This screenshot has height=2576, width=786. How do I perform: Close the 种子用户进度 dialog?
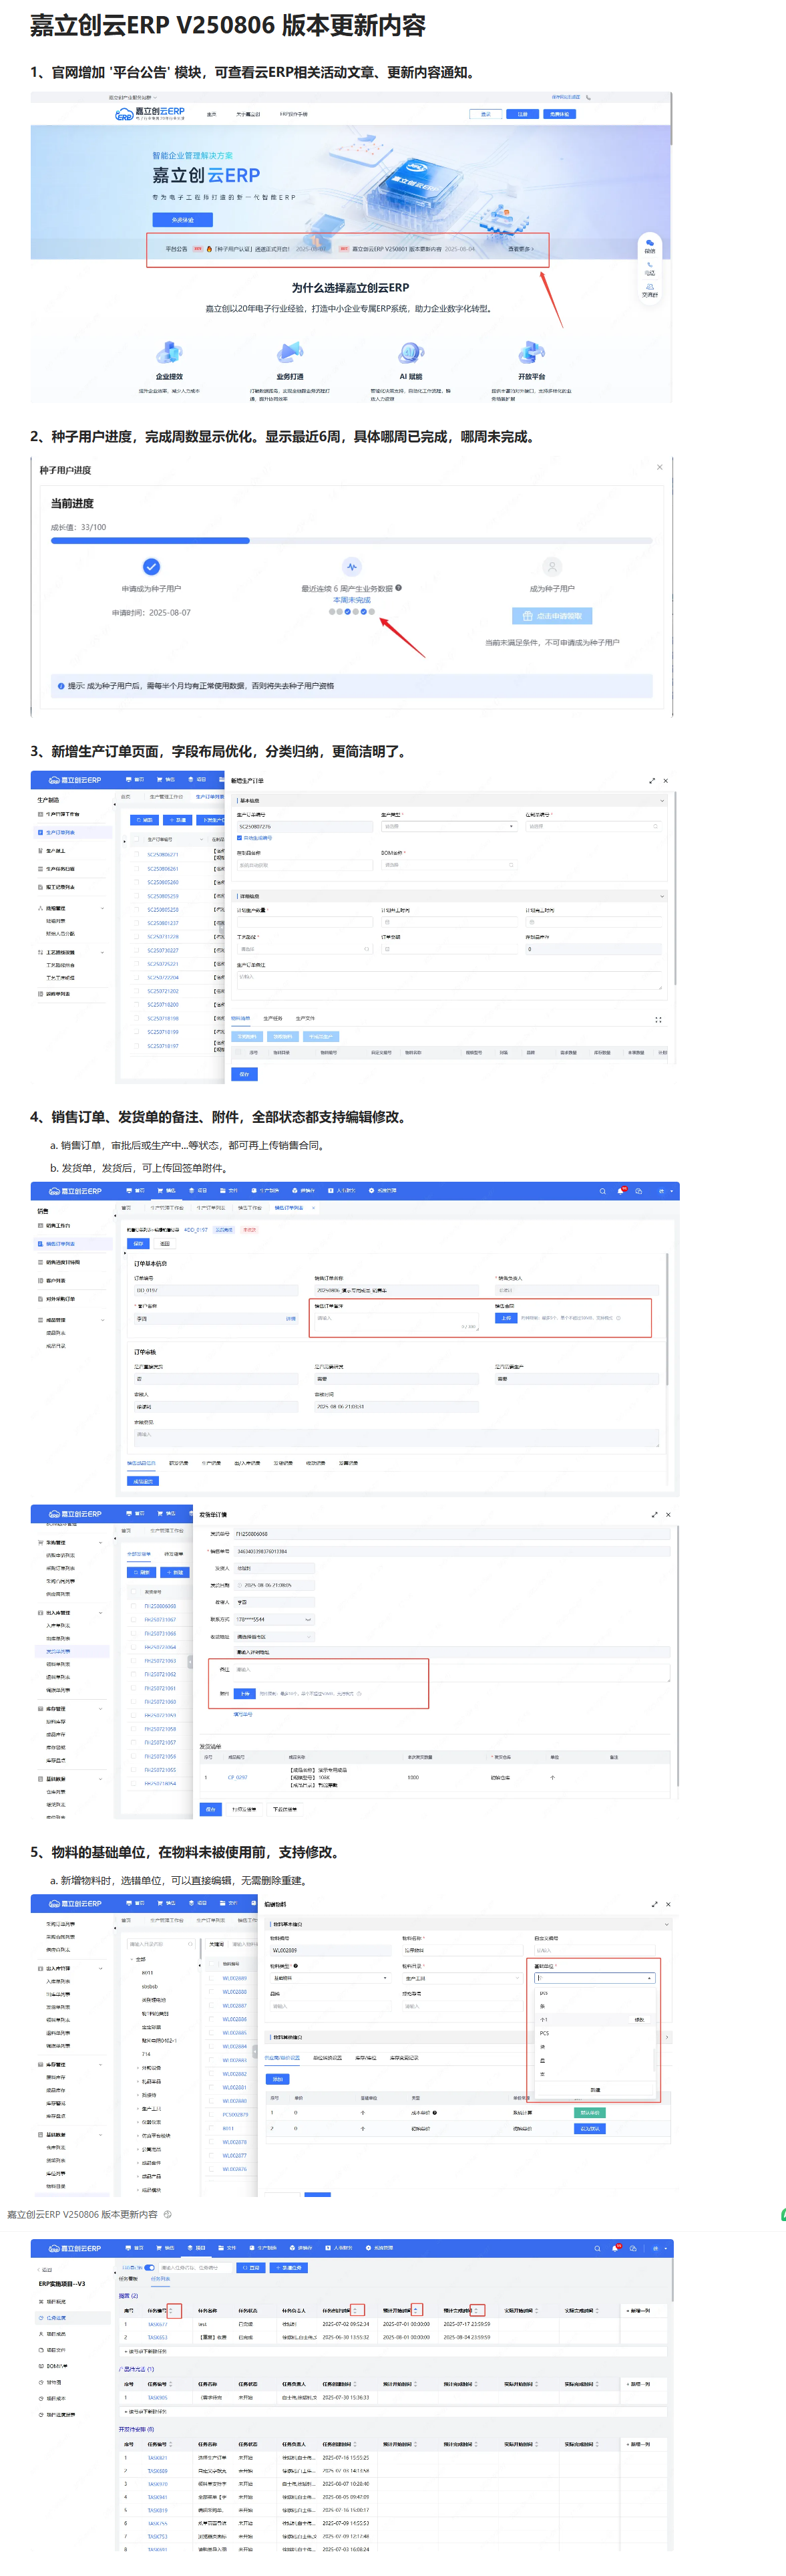click(x=659, y=467)
